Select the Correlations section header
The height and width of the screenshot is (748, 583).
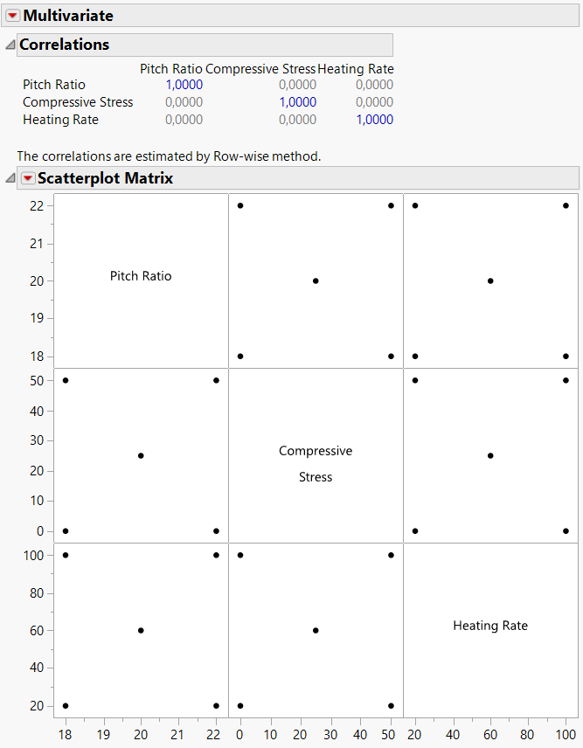click(65, 45)
